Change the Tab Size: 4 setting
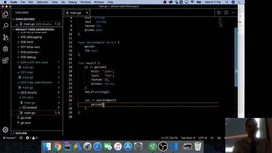This screenshot has width=272, height=153. (188, 138)
